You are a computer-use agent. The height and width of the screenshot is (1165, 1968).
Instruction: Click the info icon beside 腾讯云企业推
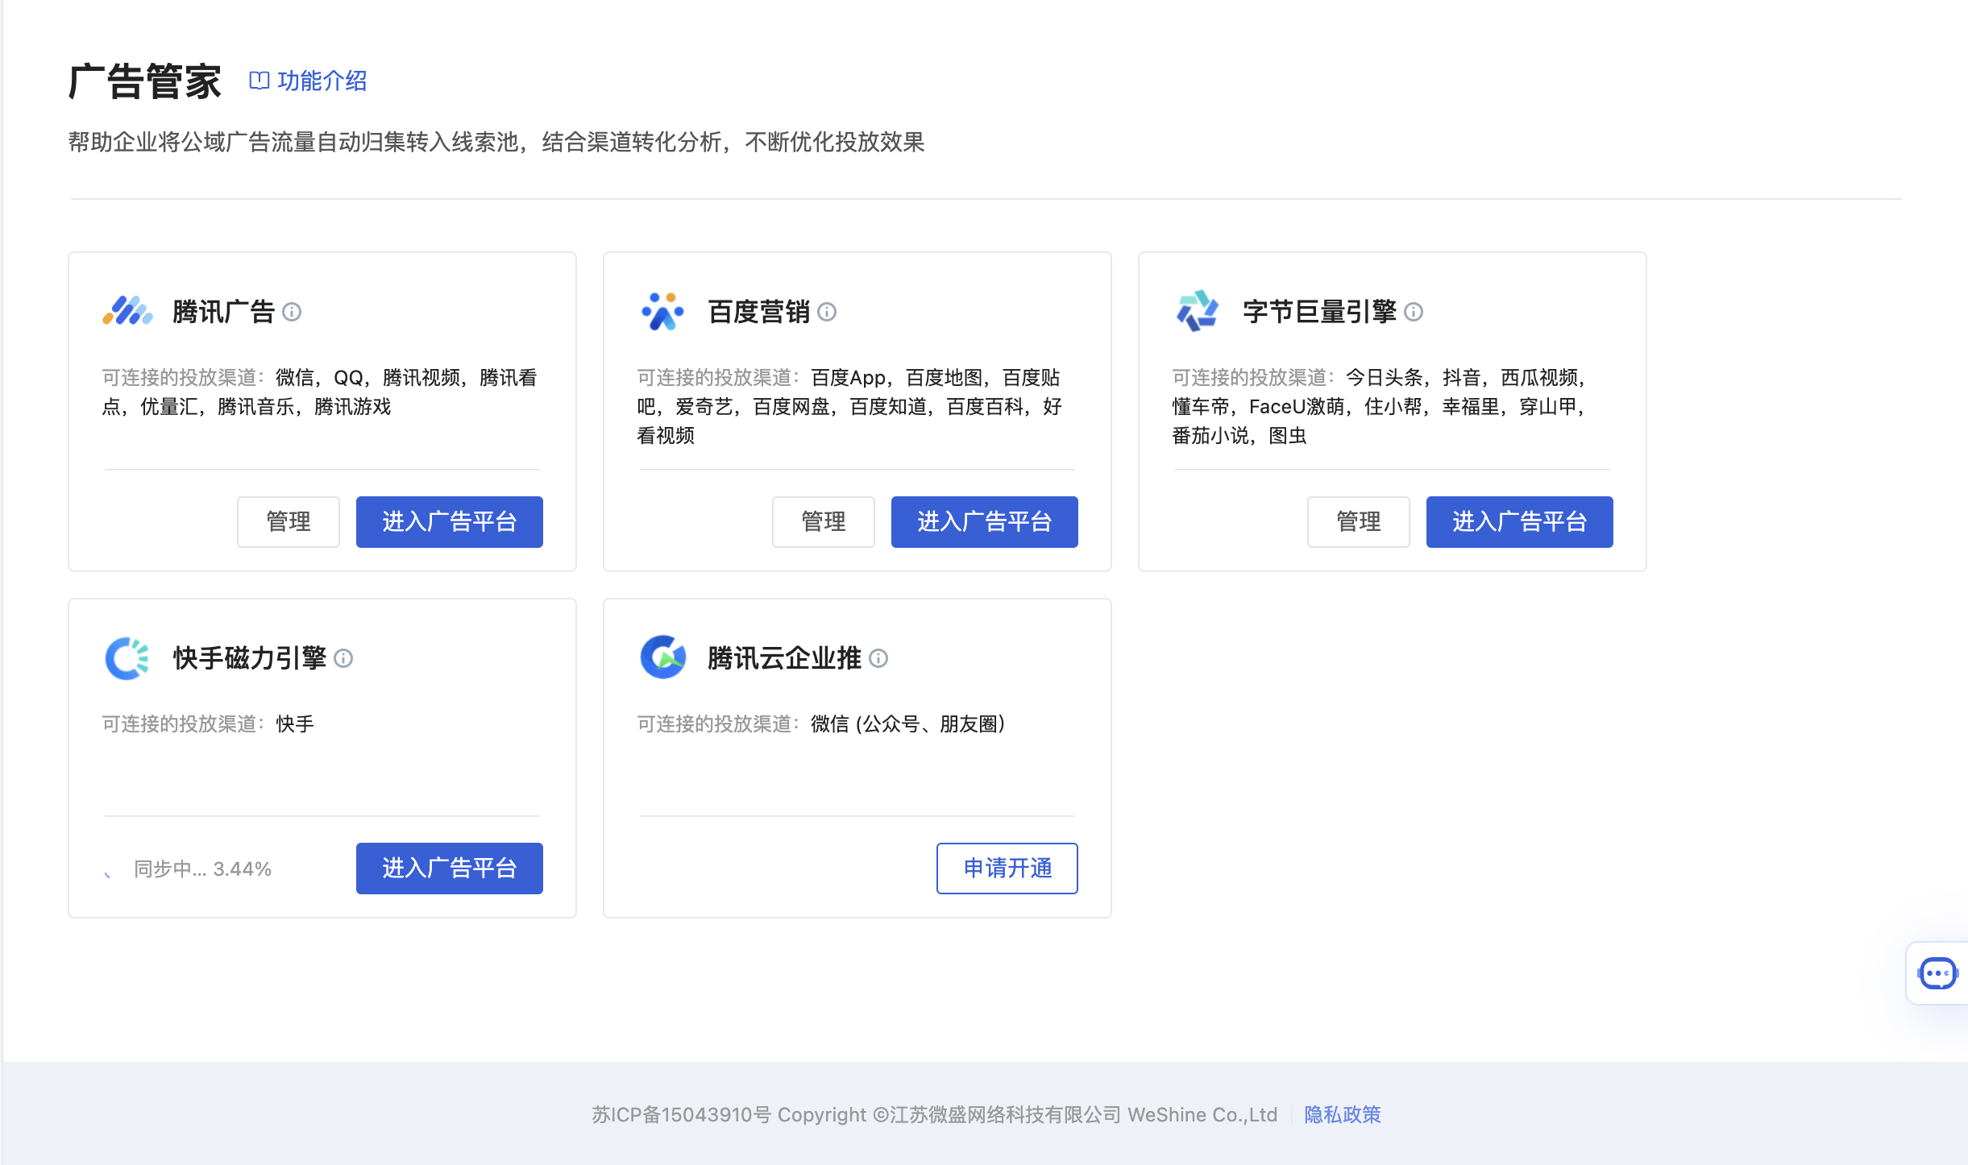(878, 658)
